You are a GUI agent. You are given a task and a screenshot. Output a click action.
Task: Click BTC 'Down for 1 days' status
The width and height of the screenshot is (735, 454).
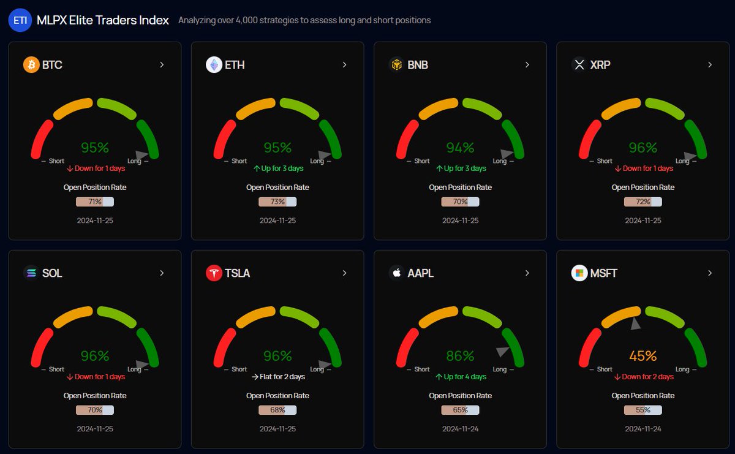coord(95,168)
